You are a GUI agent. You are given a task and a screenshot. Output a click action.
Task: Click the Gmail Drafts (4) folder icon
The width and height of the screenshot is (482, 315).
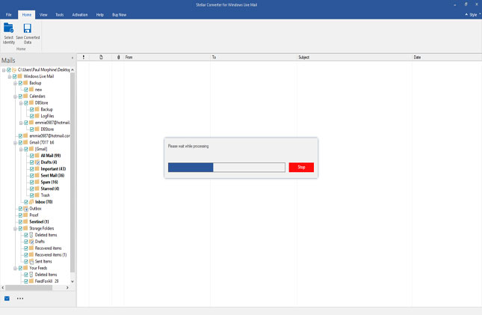pyautogui.click(x=37, y=162)
